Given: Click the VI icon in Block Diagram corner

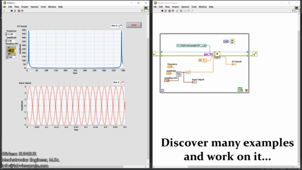Looking at the screenshot, I should tap(297, 8).
